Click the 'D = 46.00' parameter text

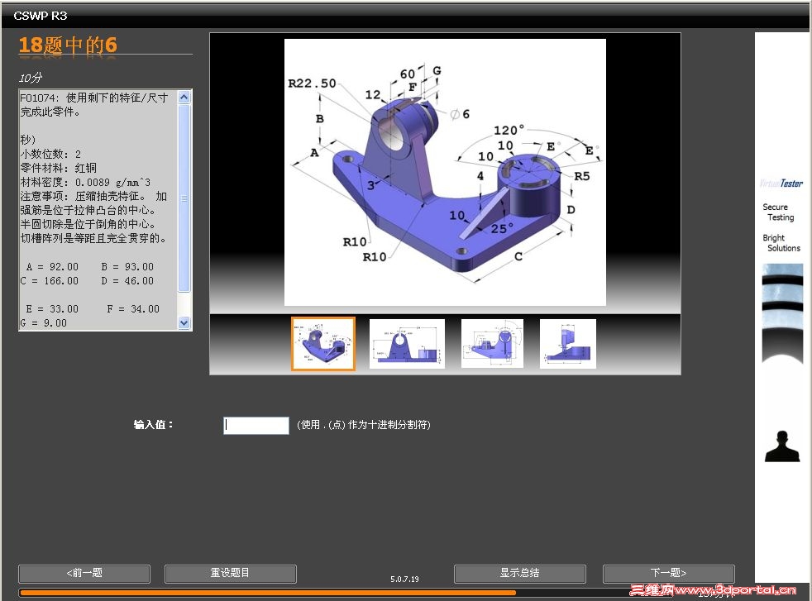[127, 280]
